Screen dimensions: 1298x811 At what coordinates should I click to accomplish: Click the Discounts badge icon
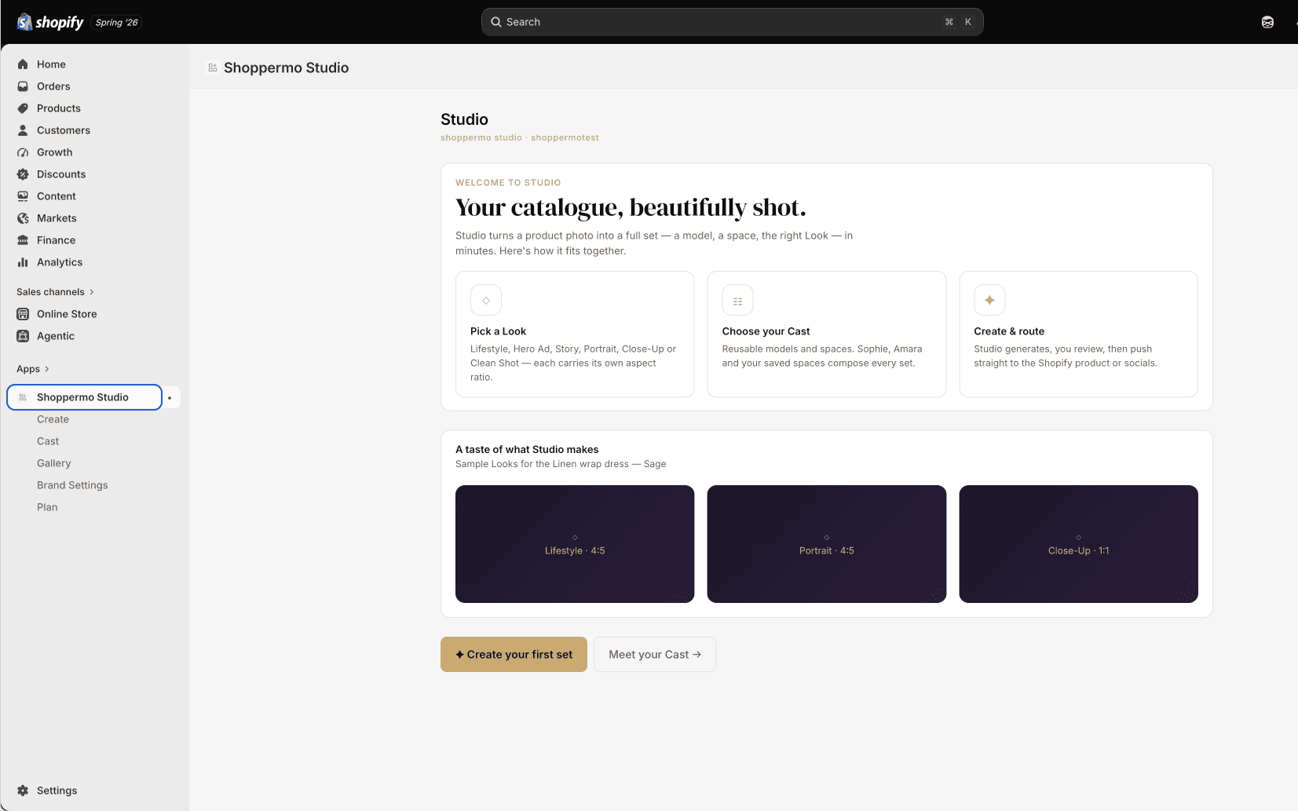point(23,174)
